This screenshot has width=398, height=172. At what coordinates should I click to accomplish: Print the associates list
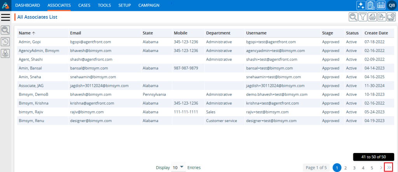[x=372, y=17]
